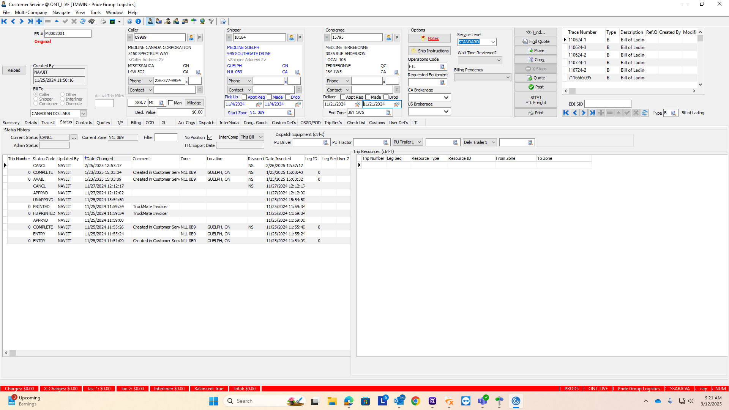Click the globe icon in toolbar
The width and height of the screenshot is (729, 410).
202,21
